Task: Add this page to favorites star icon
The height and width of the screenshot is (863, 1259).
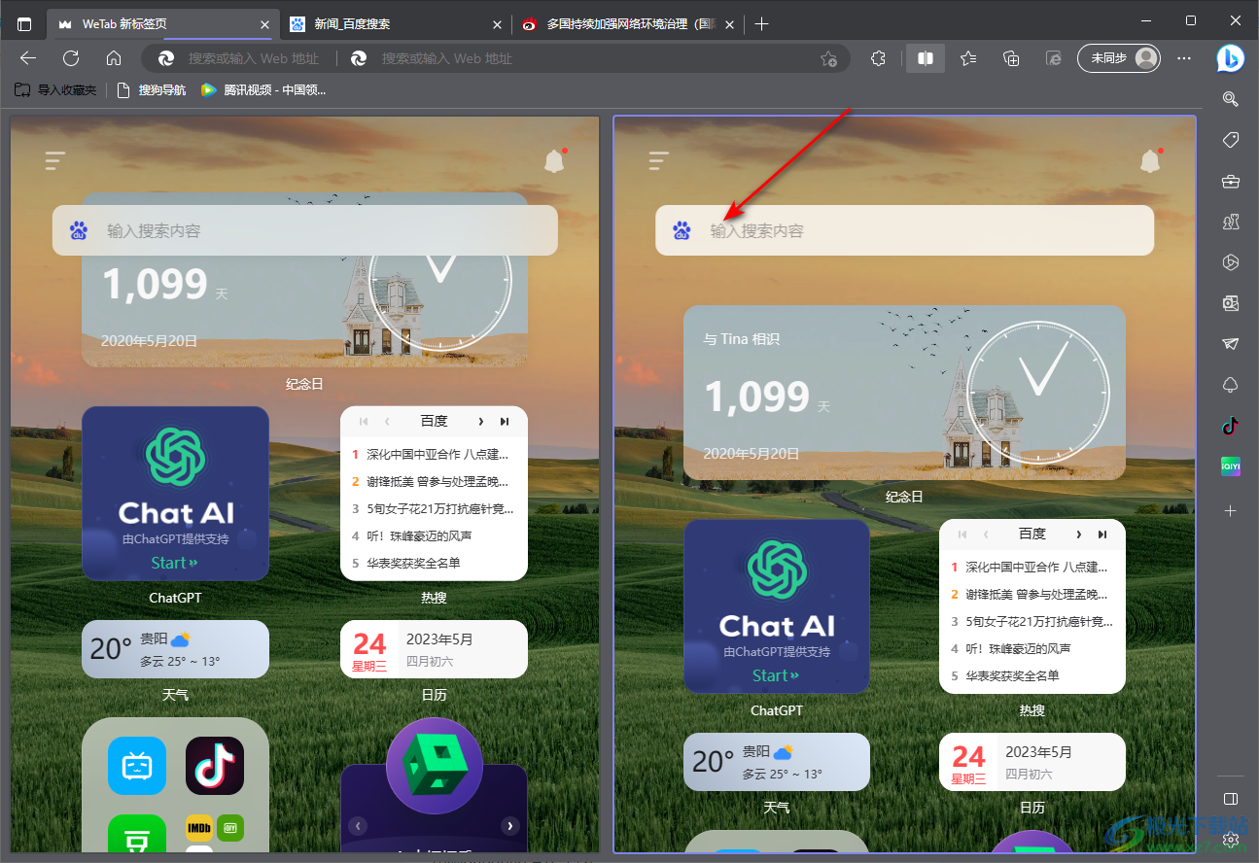Action: point(828,58)
